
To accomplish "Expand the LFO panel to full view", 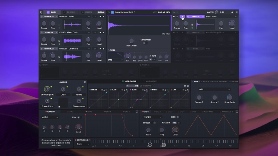I will click(237, 112).
